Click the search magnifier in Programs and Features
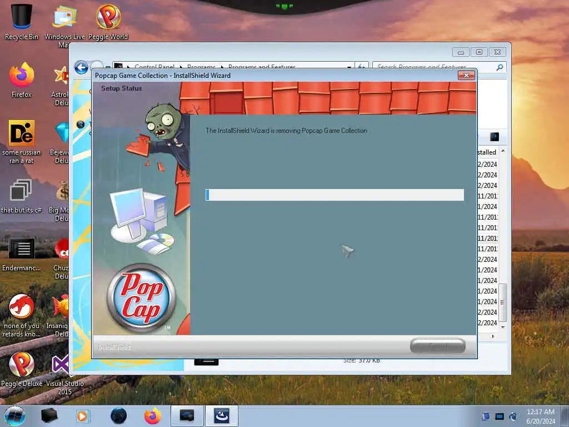The width and height of the screenshot is (569, 427). [500, 67]
